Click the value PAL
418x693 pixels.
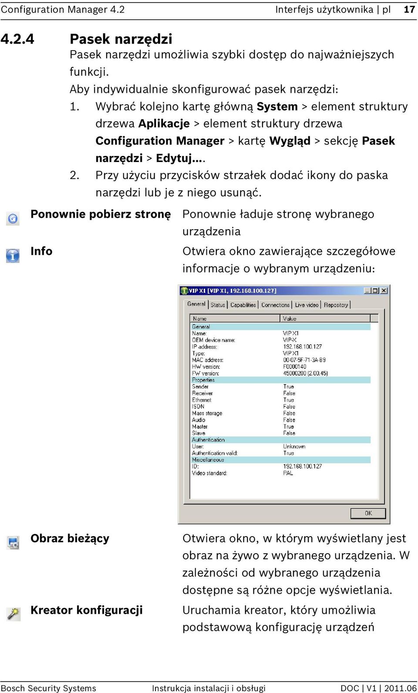point(288,473)
